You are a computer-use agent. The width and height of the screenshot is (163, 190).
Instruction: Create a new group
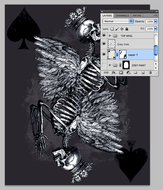(x=135, y=73)
